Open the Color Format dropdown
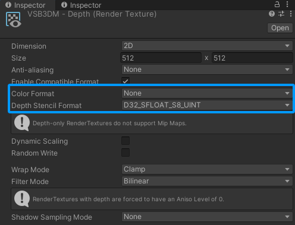 (207, 93)
